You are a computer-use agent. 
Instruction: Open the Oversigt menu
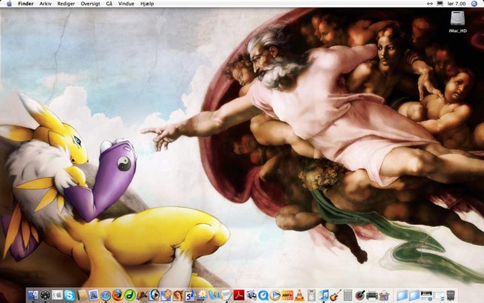pos(91,4)
